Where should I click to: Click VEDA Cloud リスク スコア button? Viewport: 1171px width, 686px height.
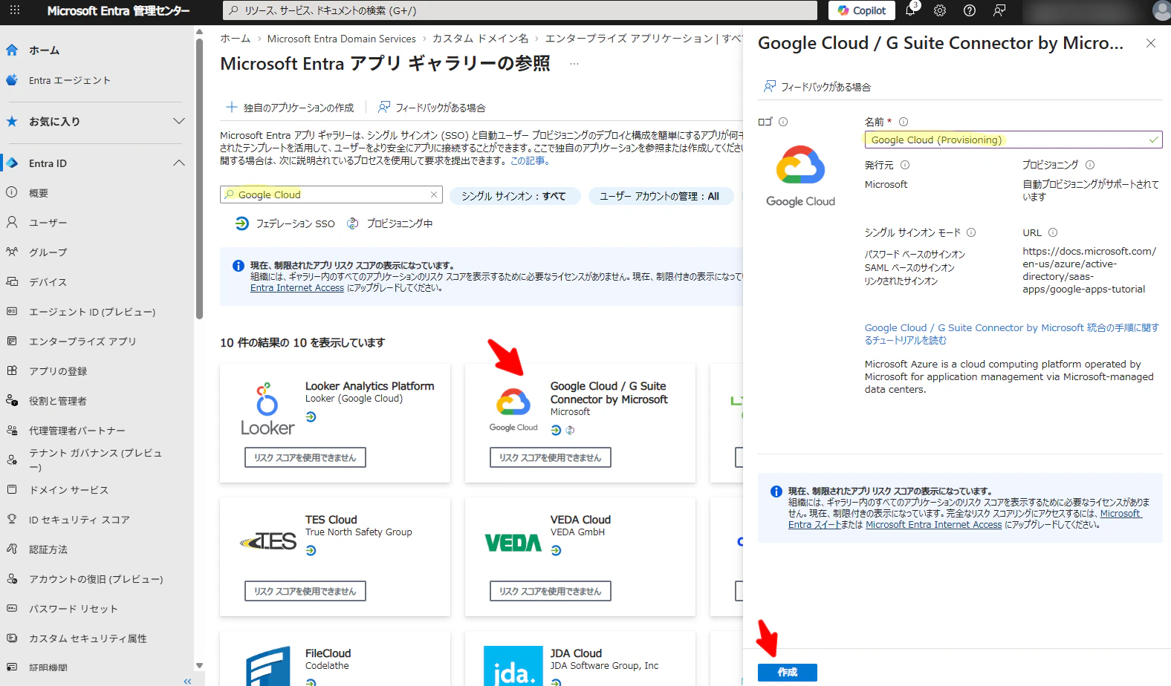coord(551,591)
